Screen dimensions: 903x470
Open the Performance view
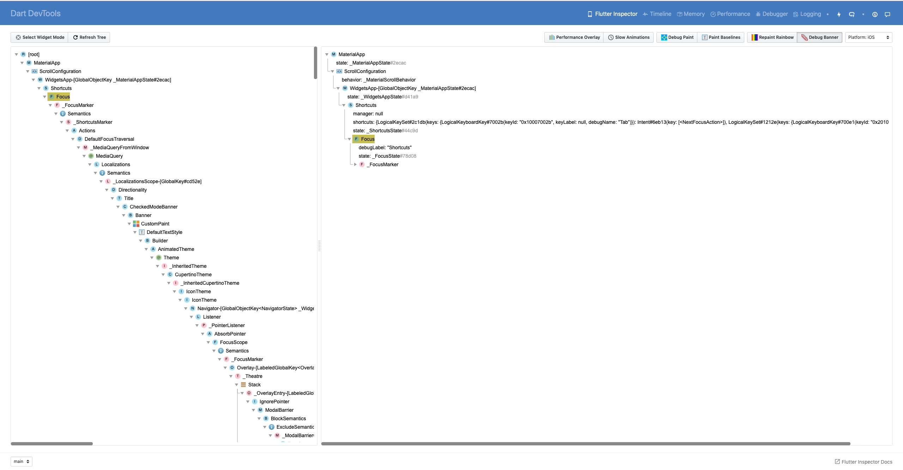click(730, 14)
